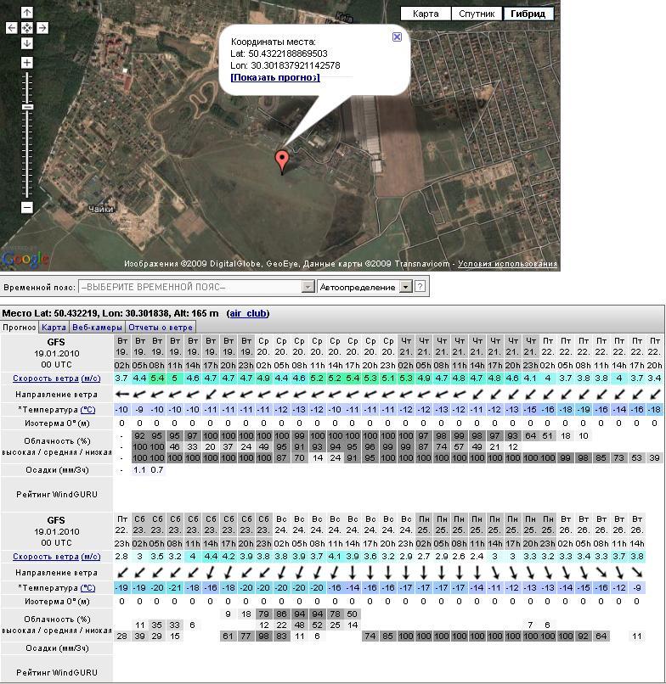Expand the Автоопределение dropdown
The height and width of the screenshot is (684, 666).
coord(405,288)
